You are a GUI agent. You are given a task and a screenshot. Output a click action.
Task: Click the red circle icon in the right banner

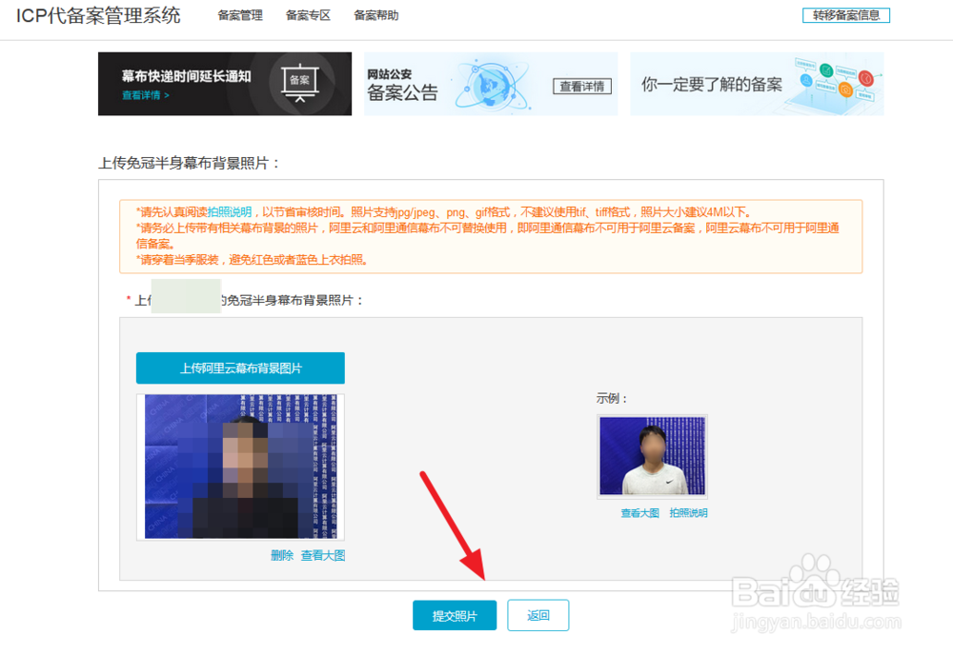(865, 78)
